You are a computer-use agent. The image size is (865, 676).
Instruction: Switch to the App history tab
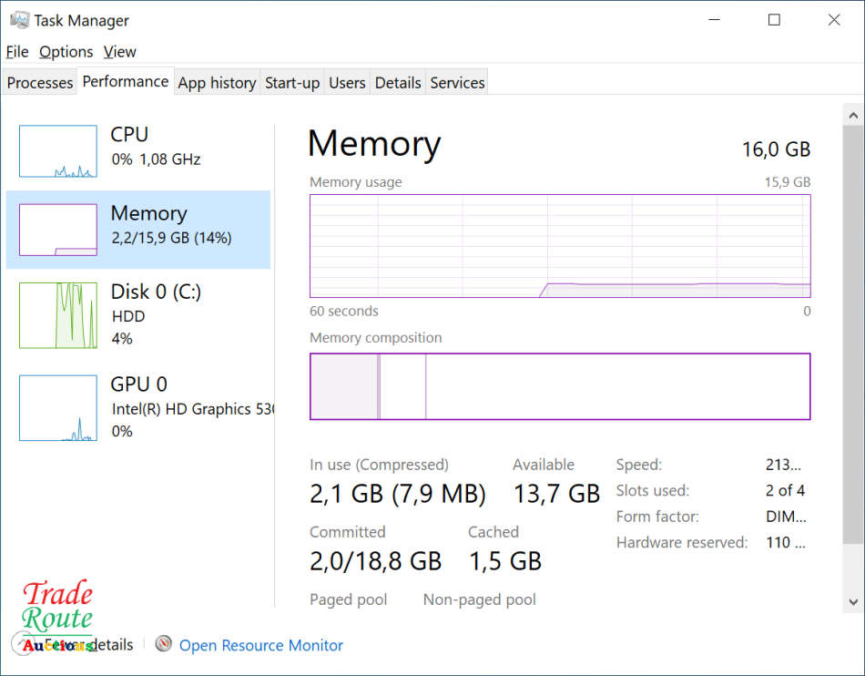pyautogui.click(x=217, y=83)
